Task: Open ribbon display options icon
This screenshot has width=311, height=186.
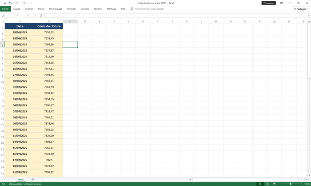Action: (282, 3)
